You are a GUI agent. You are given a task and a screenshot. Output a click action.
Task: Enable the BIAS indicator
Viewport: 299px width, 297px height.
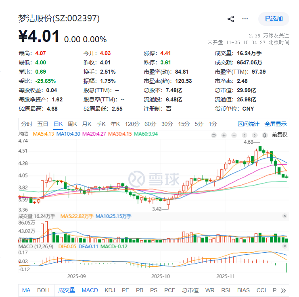(x=243, y=290)
